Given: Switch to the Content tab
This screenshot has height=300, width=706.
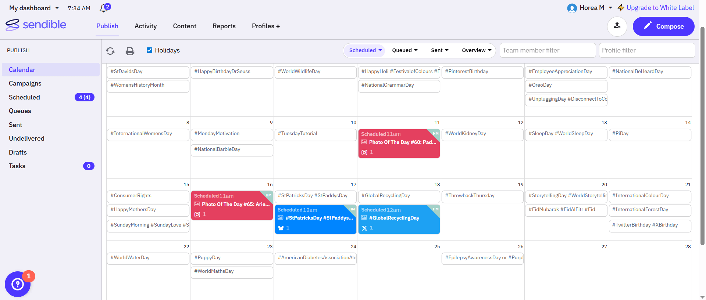Looking at the screenshot, I should (185, 26).
